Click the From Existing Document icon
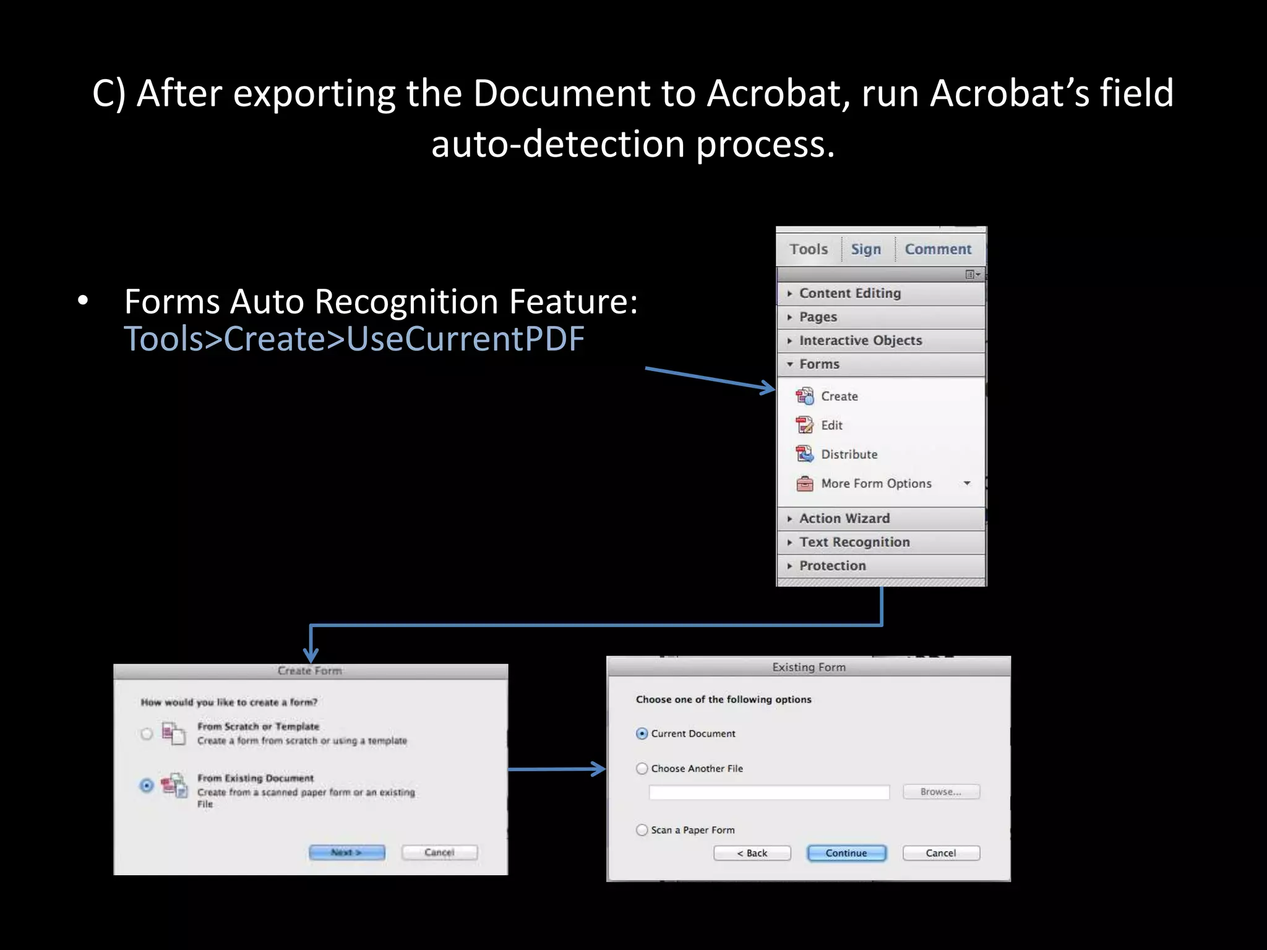Screen dimensions: 1267x950 coord(174,785)
